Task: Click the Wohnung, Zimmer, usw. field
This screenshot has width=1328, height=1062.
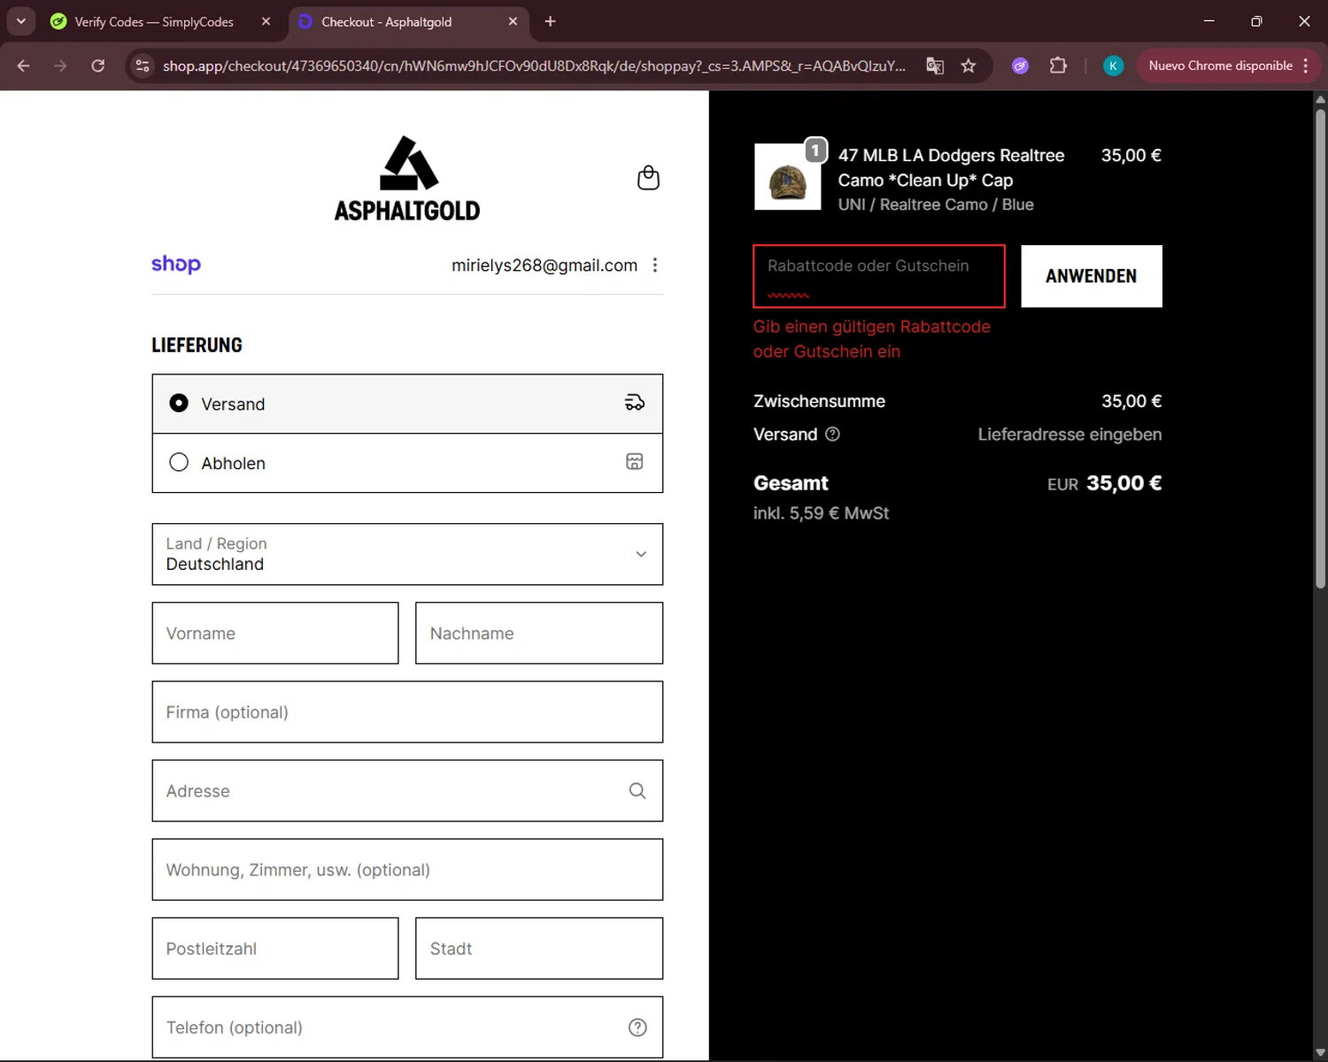Action: pyautogui.click(x=407, y=869)
